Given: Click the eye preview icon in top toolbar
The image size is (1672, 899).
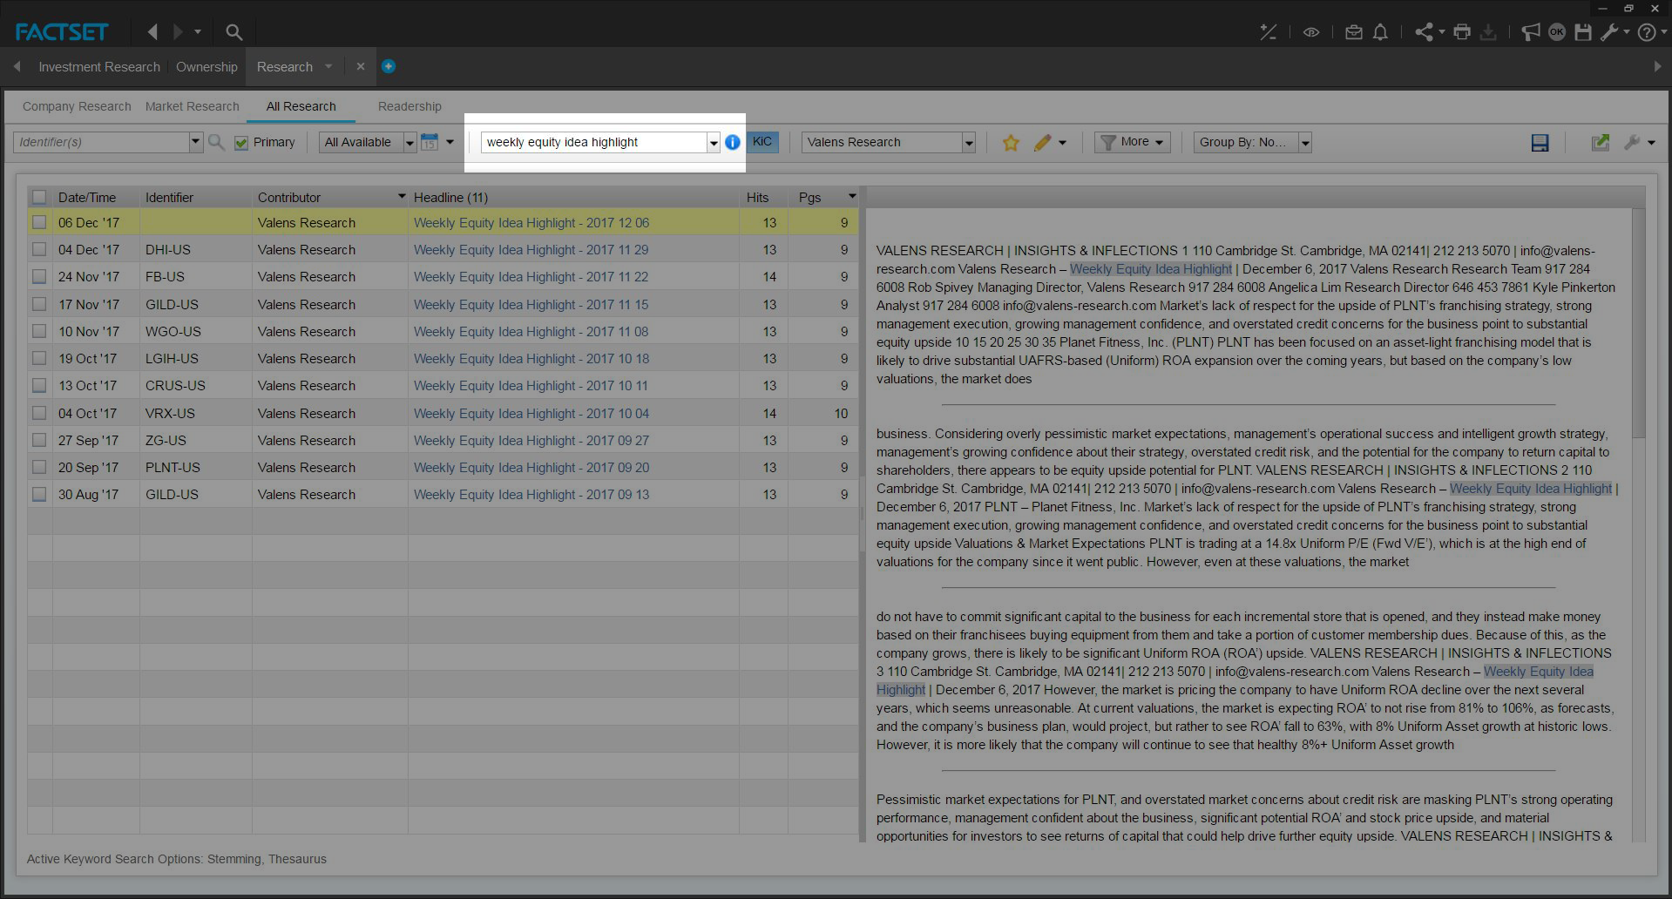Looking at the screenshot, I should [x=1310, y=32].
